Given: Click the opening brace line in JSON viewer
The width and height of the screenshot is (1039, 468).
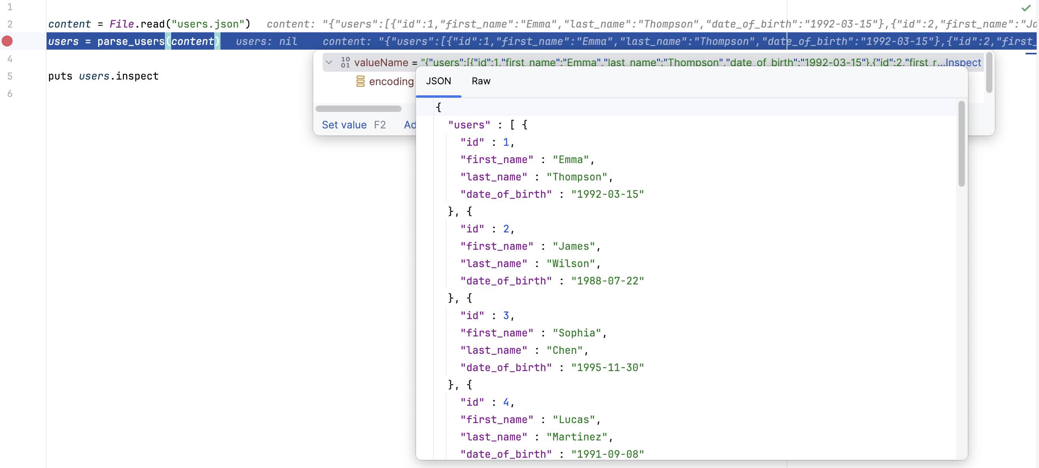Looking at the screenshot, I should 438,107.
